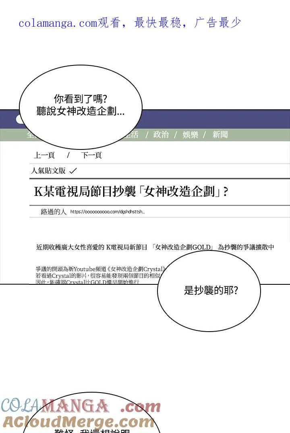The width and height of the screenshot is (290, 433).
Task: Open the 新聞 category tab
Action: point(220,135)
